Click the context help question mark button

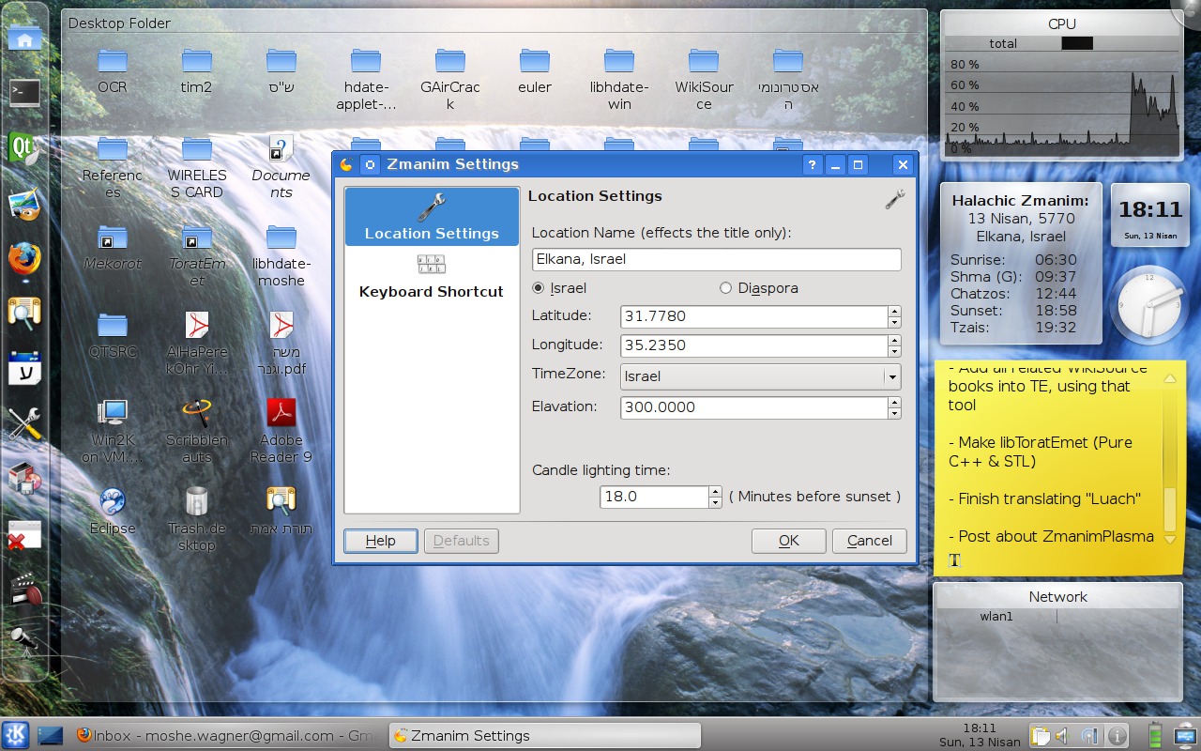813,164
